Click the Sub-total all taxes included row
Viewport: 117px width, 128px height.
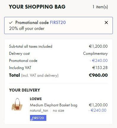coord(58,46)
